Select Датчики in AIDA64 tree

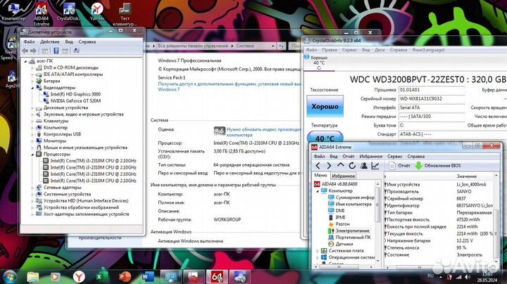click(344, 244)
